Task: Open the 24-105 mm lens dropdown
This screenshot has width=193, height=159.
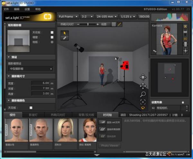Action: coord(106,16)
